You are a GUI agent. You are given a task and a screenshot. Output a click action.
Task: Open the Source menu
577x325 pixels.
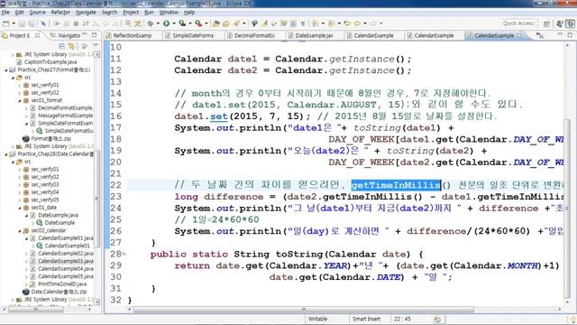coord(38,12)
